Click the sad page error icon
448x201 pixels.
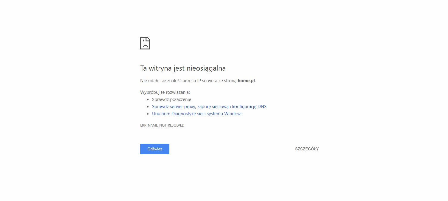click(145, 43)
